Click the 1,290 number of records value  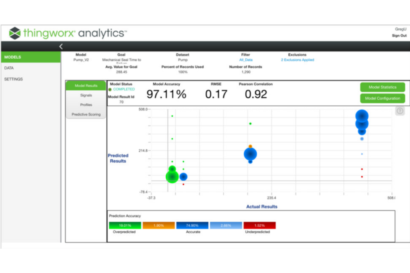click(246, 72)
